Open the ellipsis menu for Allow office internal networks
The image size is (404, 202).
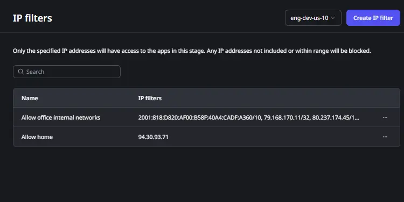tap(385, 117)
